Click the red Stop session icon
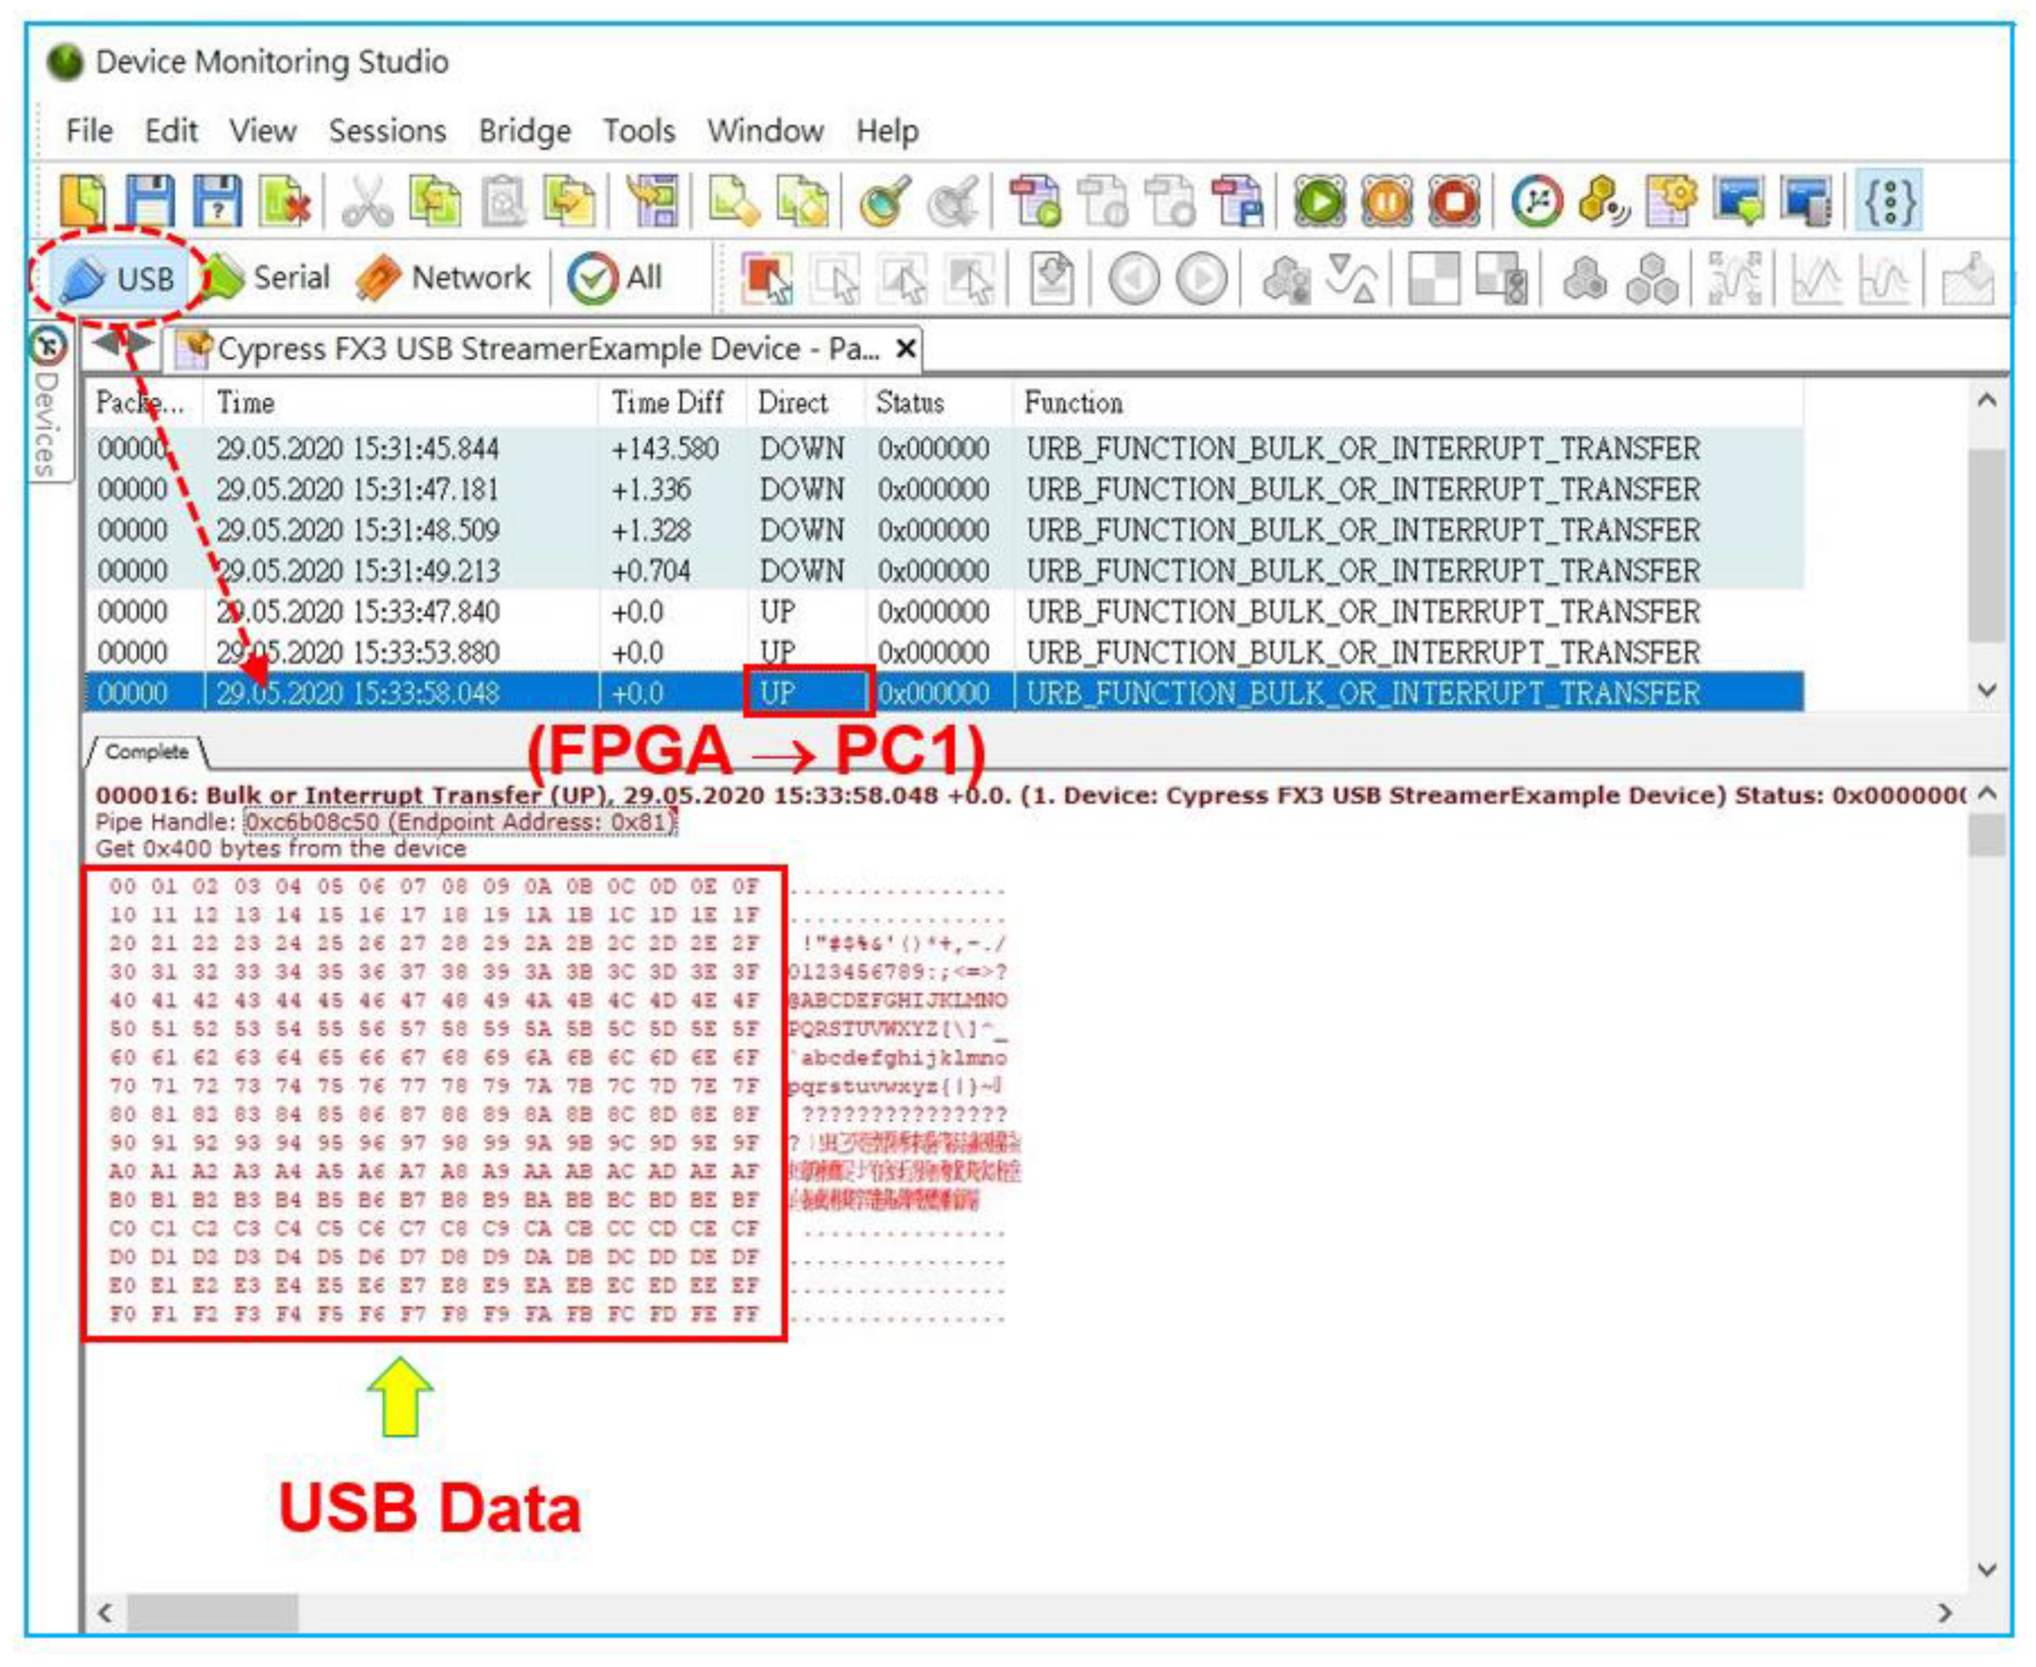Image resolution: width=2036 pixels, height=1667 pixels. [x=1453, y=202]
